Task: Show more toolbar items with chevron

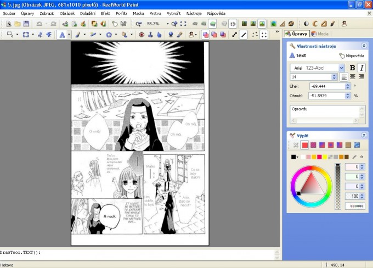Action: tap(277, 32)
